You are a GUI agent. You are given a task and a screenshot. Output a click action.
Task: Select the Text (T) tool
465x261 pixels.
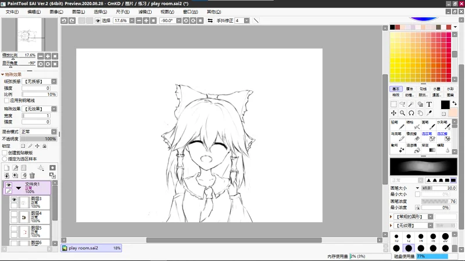click(x=429, y=104)
